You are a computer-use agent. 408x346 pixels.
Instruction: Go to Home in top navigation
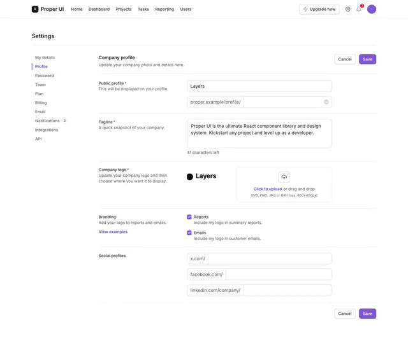tap(76, 10)
